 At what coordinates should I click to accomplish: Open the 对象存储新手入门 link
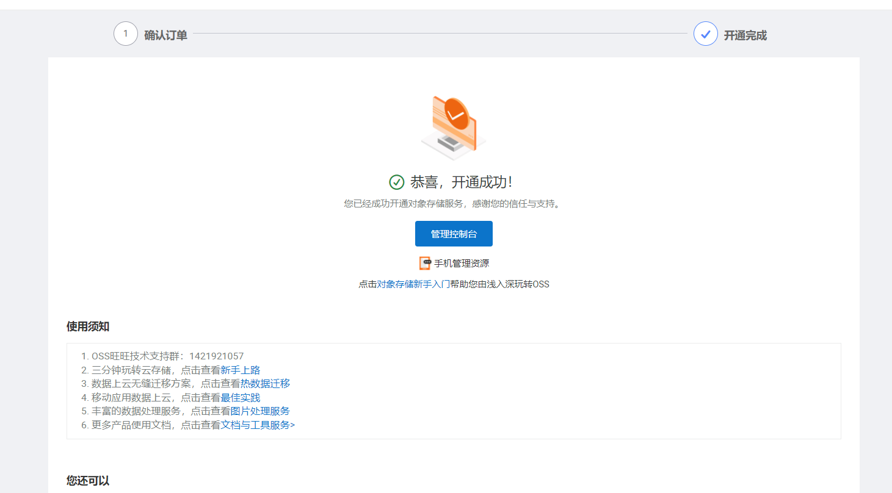[x=413, y=284]
